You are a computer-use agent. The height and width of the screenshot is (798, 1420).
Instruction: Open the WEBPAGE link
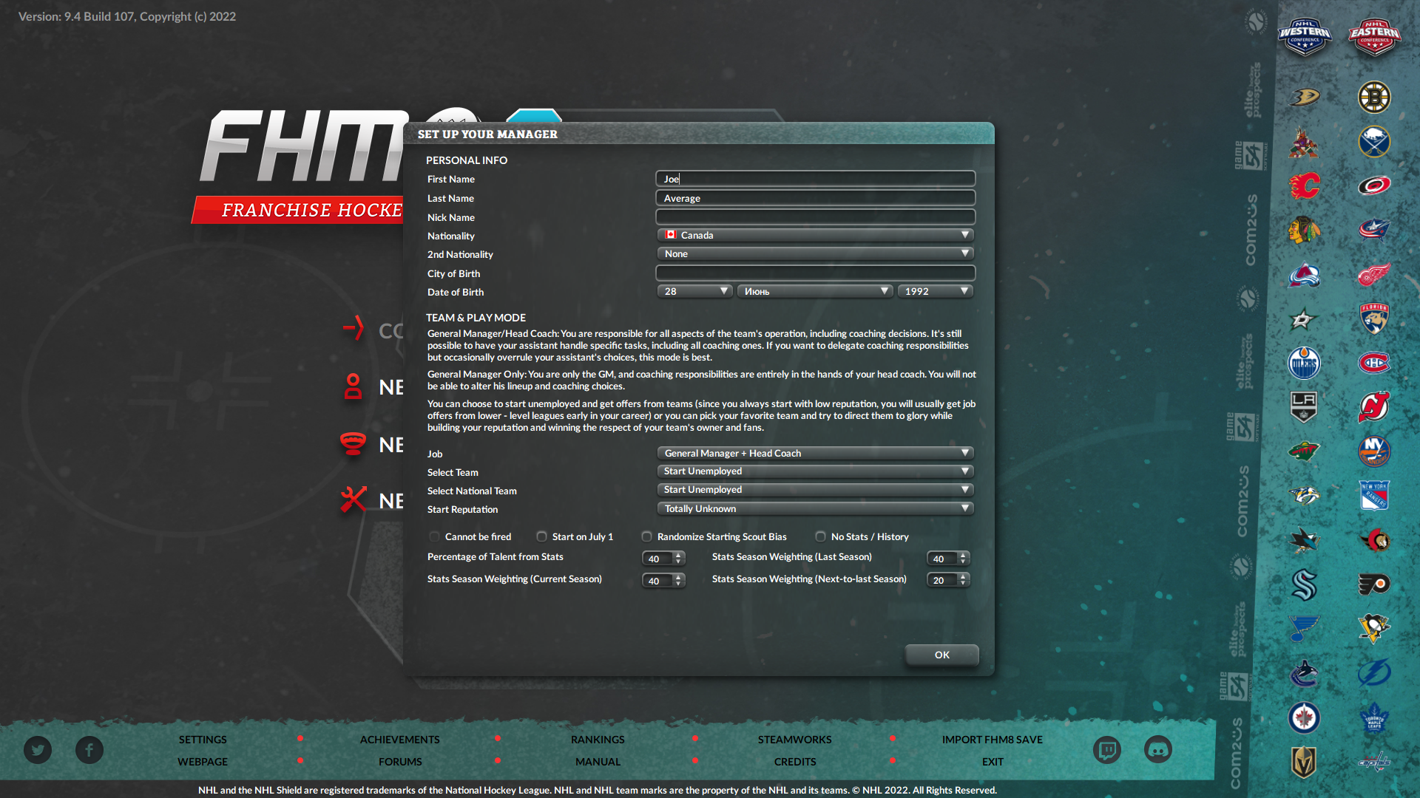coord(203,762)
